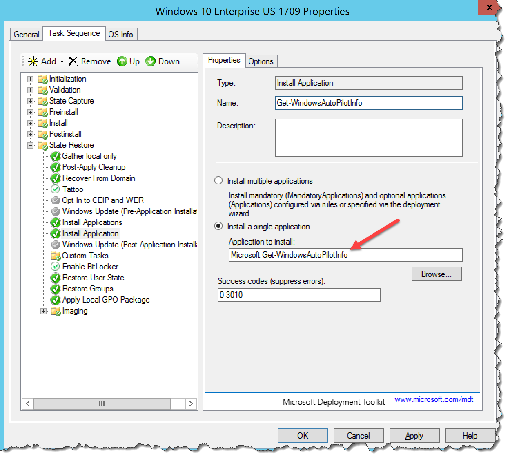The height and width of the screenshot is (459, 510).
Task: Collapse the State Restore node
Action: pyautogui.click(x=30, y=145)
